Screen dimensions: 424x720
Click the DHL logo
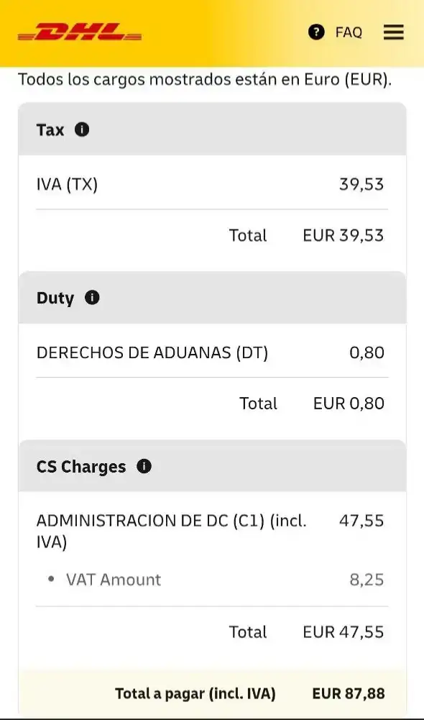[79, 32]
